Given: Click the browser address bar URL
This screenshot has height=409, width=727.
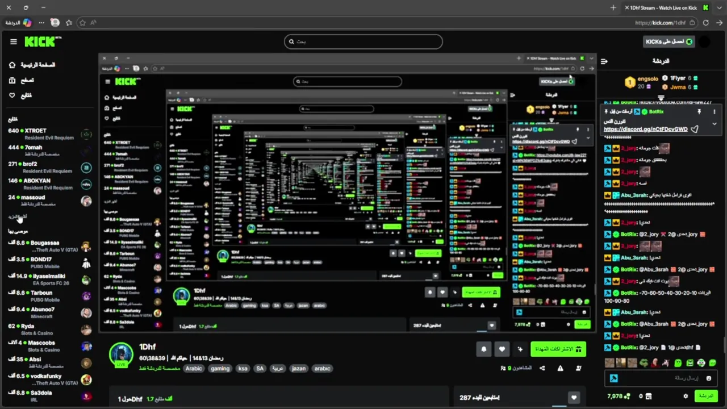Looking at the screenshot, I should pos(660,23).
